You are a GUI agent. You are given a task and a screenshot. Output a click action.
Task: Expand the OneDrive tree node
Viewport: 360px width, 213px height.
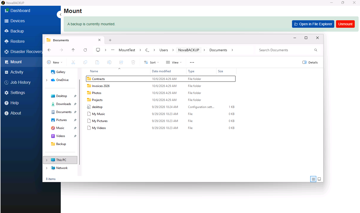click(x=47, y=80)
